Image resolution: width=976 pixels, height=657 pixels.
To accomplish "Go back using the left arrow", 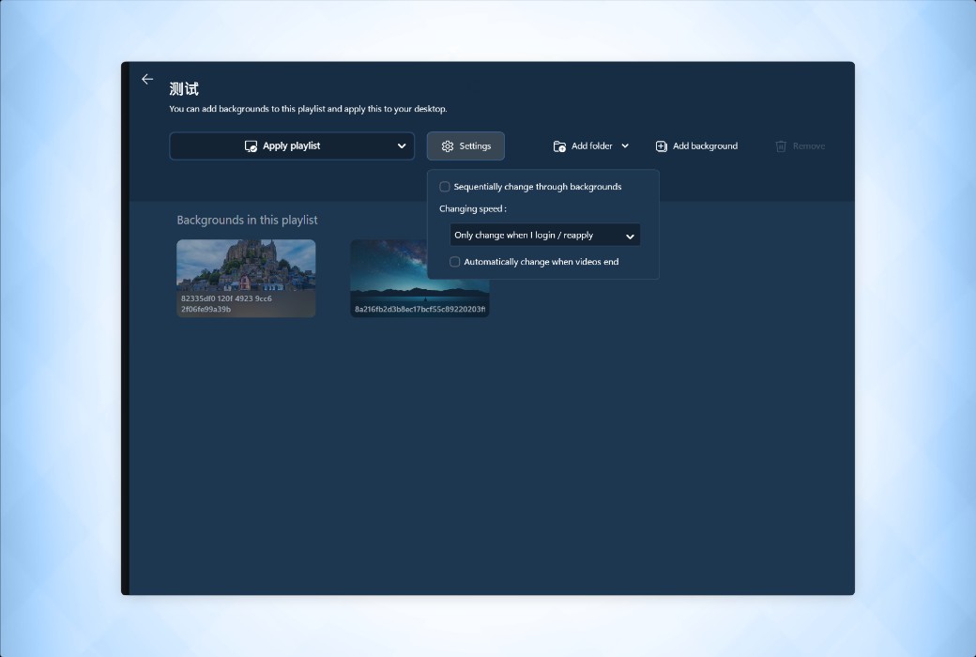I will click(x=147, y=79).
